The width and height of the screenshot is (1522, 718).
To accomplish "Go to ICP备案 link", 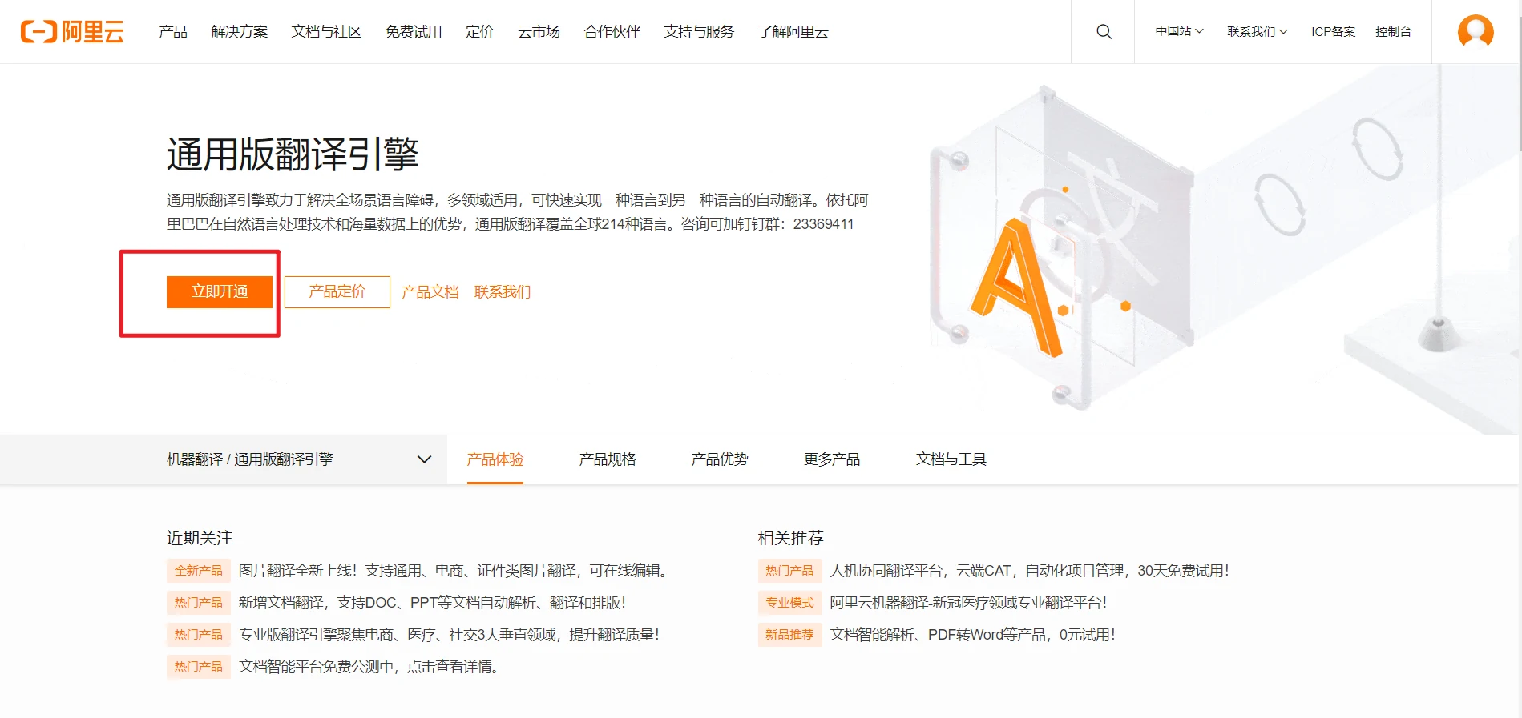I will (x=1334, y=32).
